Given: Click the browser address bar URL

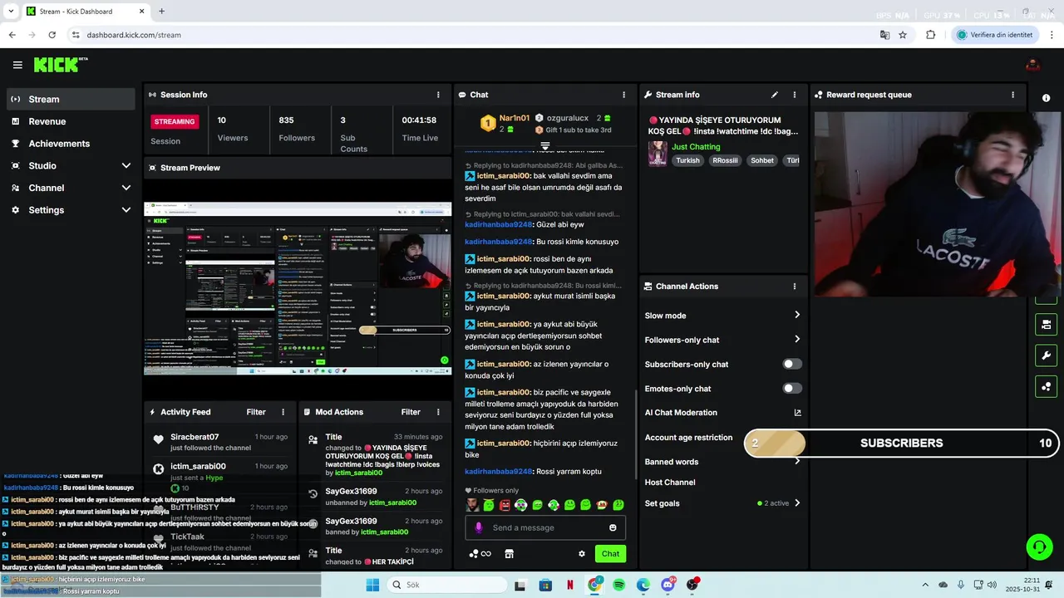Looking at the screenshot, I should pos(134,35).
